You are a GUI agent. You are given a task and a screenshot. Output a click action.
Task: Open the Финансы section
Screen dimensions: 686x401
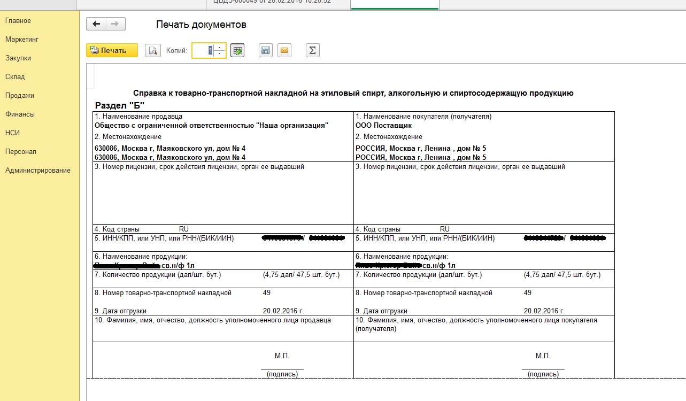[x=20, y=114]
